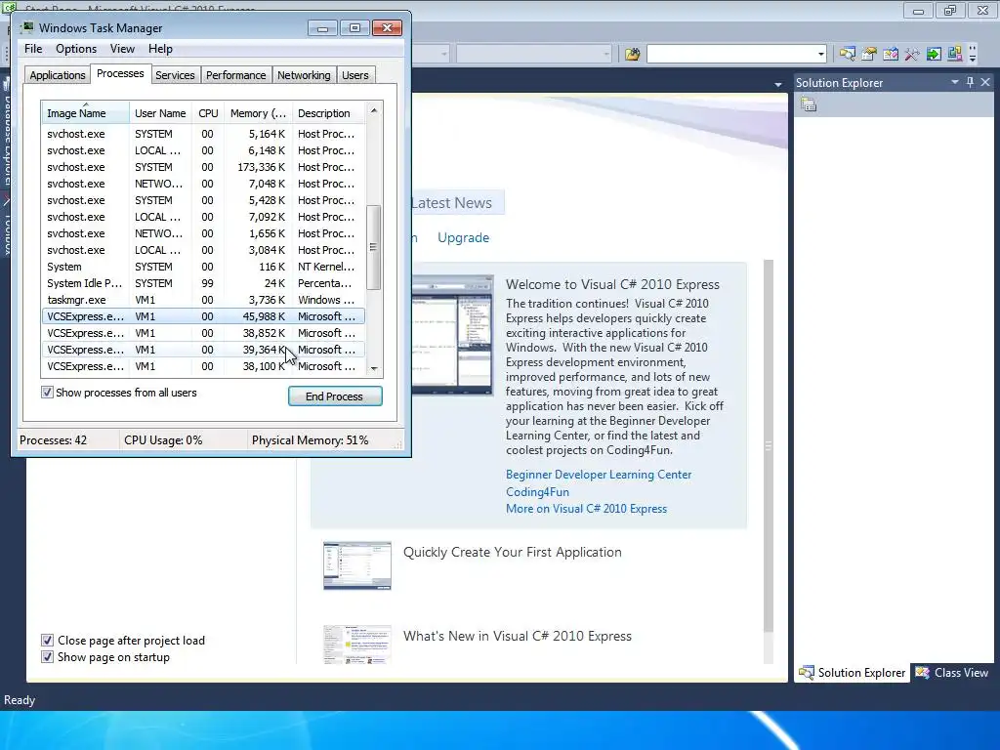Select the System Idle Process row
Viewport: 1000px width, 750px height.
(x=203, y=283)
